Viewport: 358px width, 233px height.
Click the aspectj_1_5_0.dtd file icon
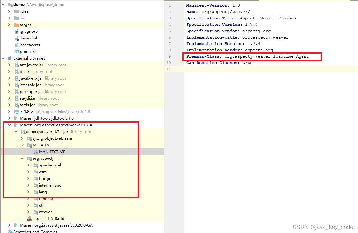point(29,219)
